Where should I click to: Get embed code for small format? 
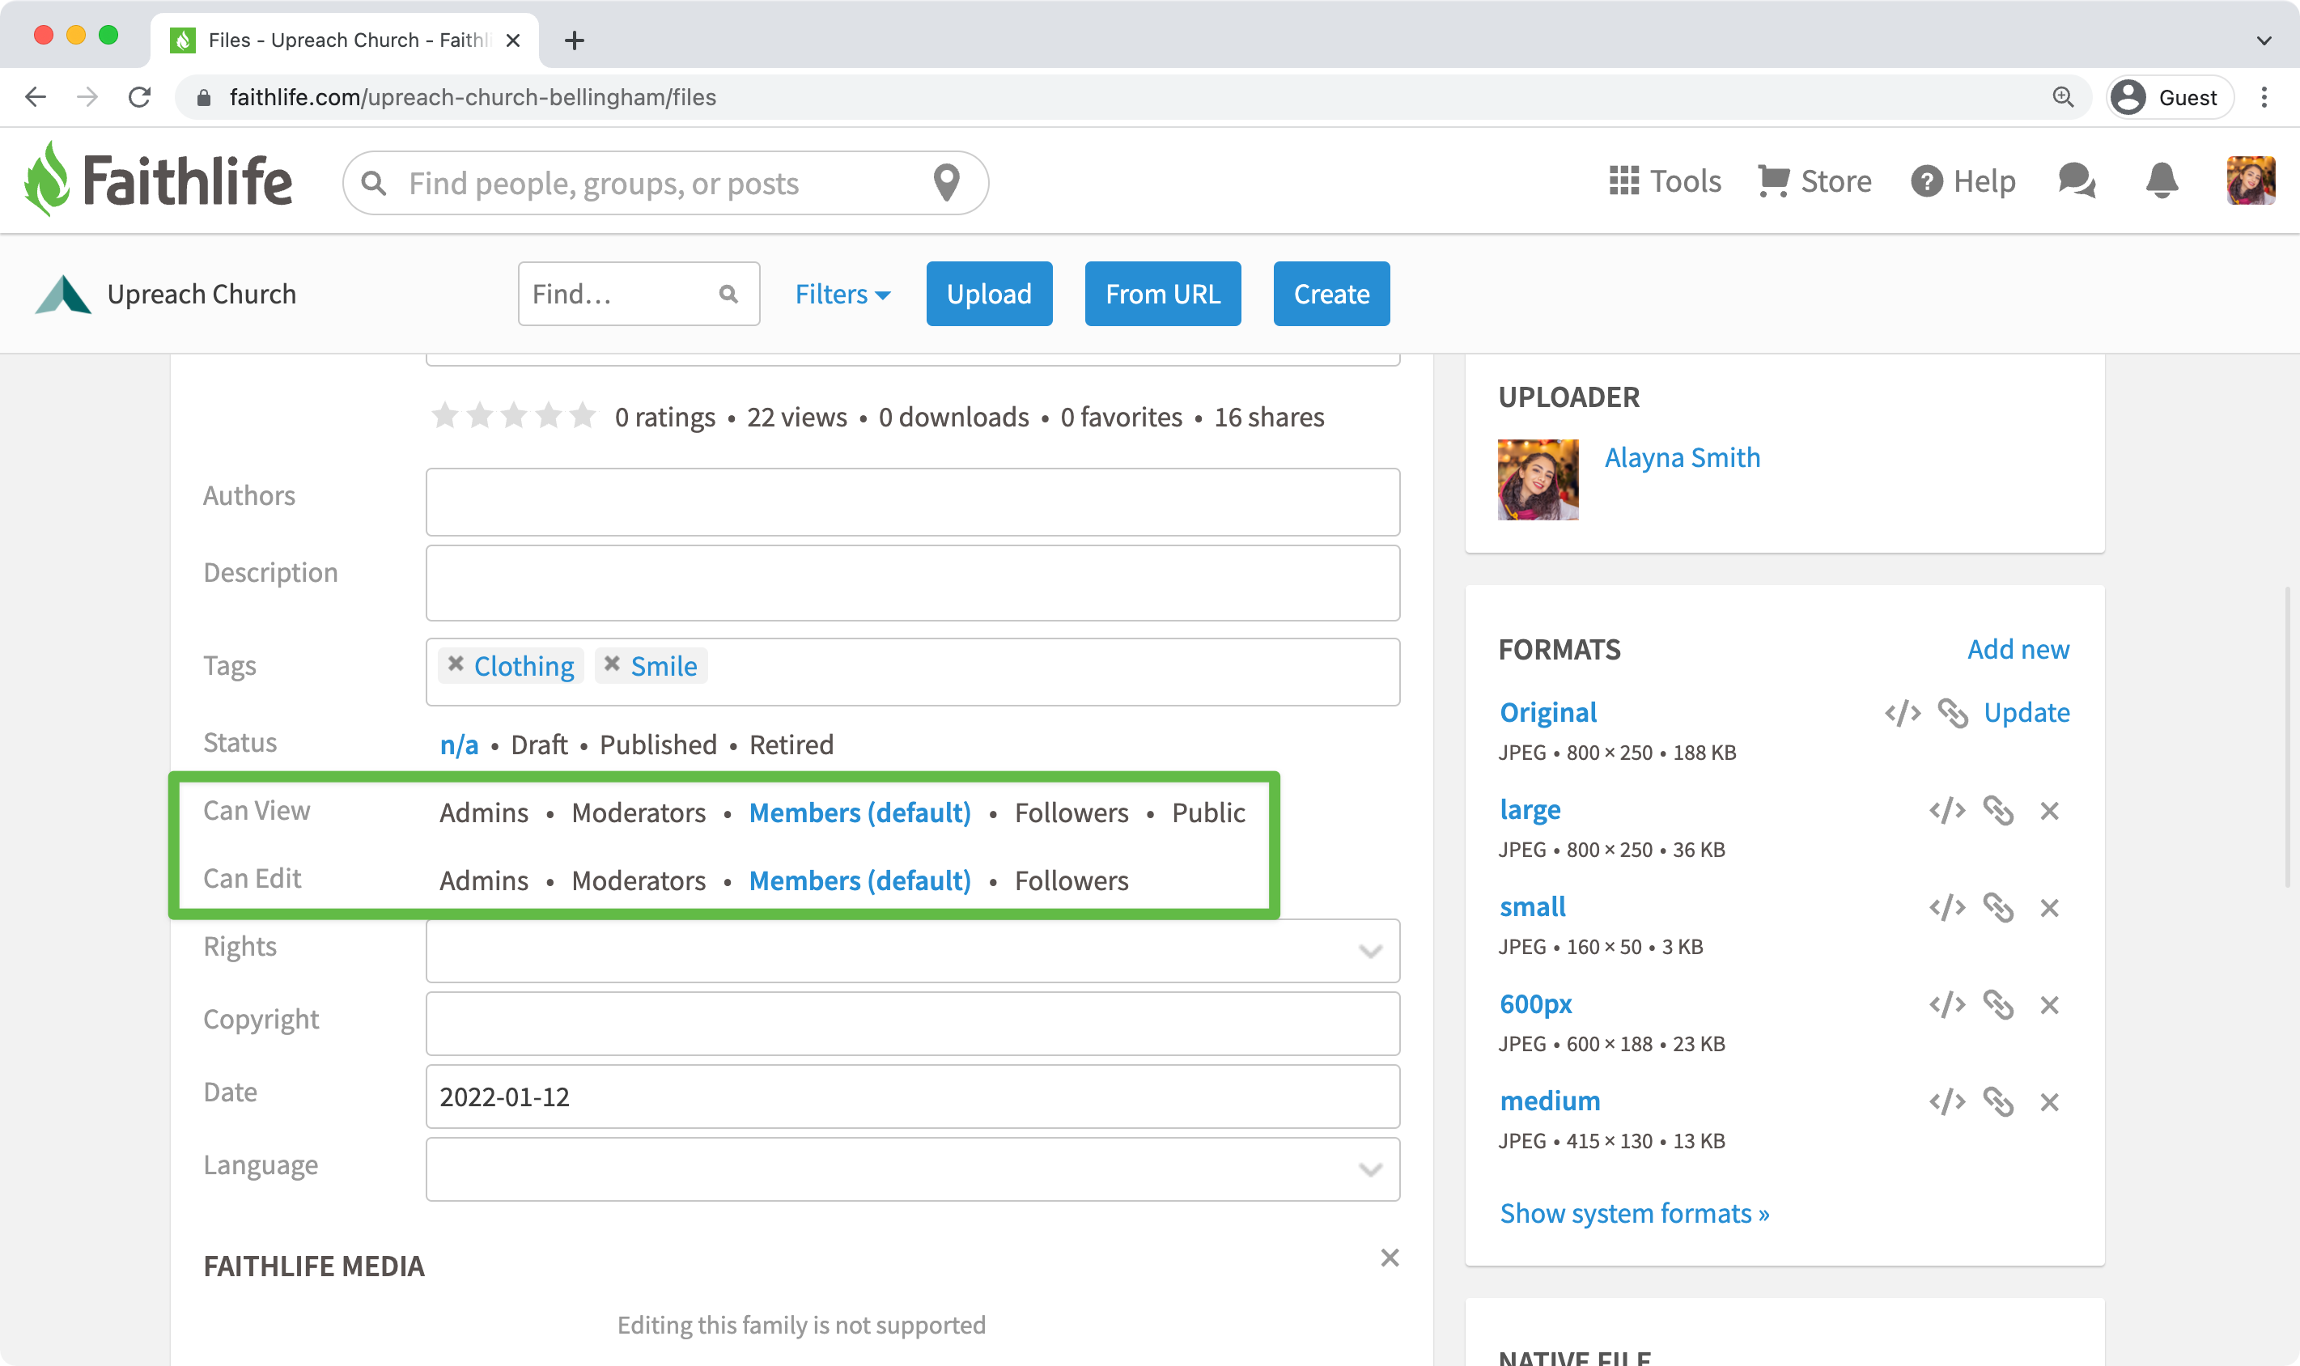point(1946,908)
